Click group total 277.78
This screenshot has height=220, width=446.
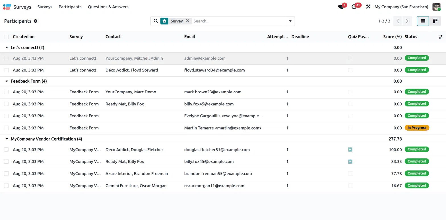395,139
